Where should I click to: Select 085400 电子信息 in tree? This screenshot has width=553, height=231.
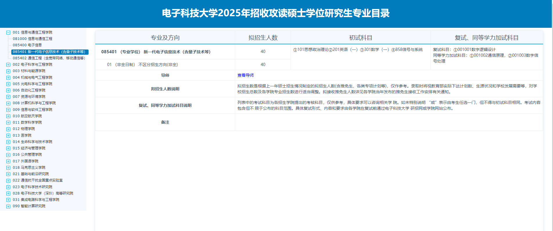click(x=27, y=45)
